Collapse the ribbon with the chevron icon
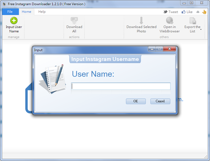This screenshot has height=161, width=210. 198,12
